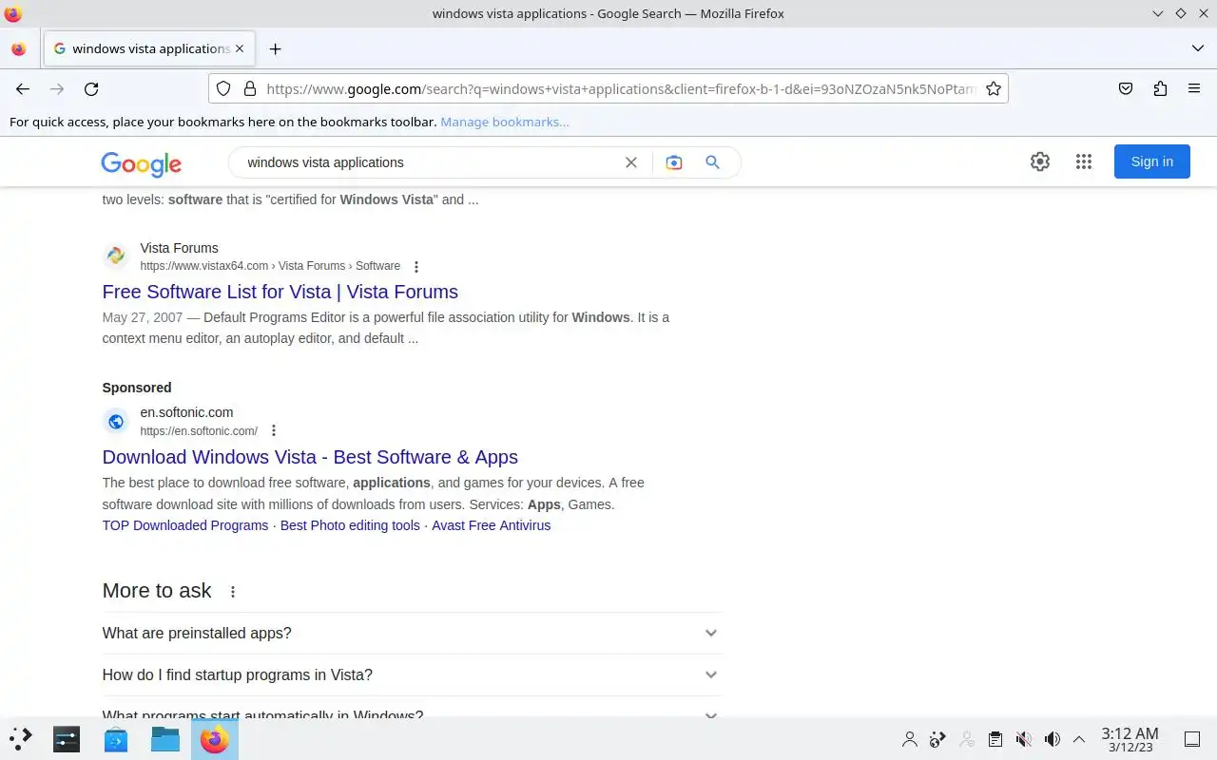View site security padlock details
The height and width of the screenshot is (760, 1217).
[x=250, y=88]
